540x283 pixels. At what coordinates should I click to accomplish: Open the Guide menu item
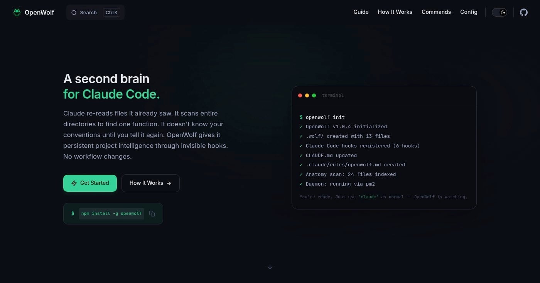(x=361, y=12)
